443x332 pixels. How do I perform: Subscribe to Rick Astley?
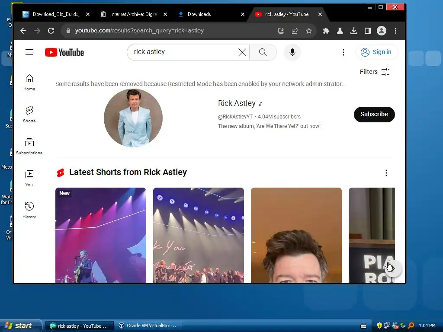(x=374, y=114)
